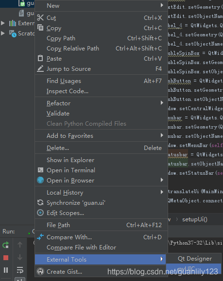Select Inspect Code... menu entry
Image resolution: width=223 pixels, height=281 pixels.
point(101,91)
